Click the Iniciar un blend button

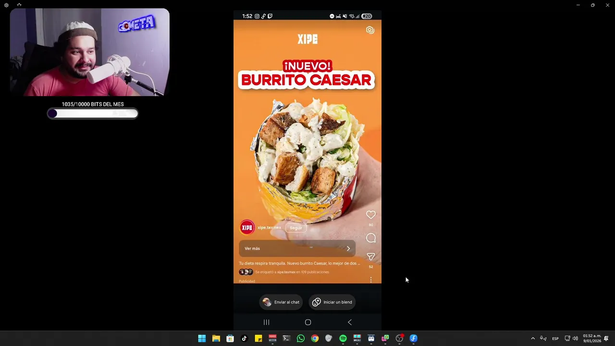click(x=332, y=302)
